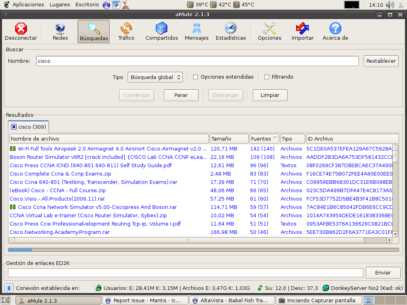
Task: Open Opciones preferences icon
Action: coord(269,31)
